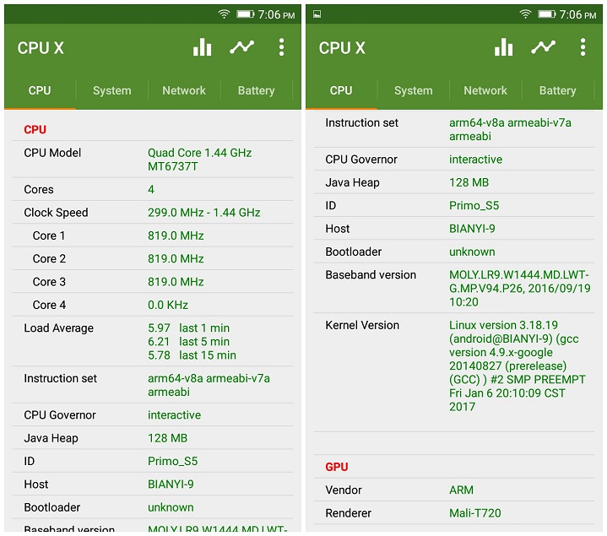Tap the CPU X title in right screen
The height and width of the screenshot is (536, 607).
tap(342, 48)
